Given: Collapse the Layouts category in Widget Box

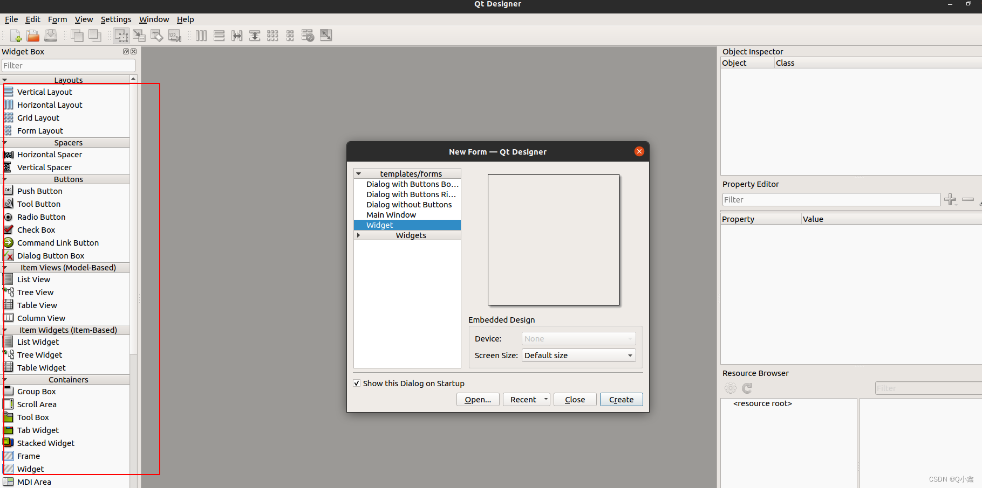Looking at the screenshot, I should pyautogui.click(x=5, y=80).
